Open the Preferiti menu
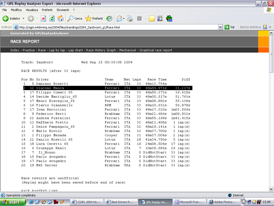 click(47, 10)
